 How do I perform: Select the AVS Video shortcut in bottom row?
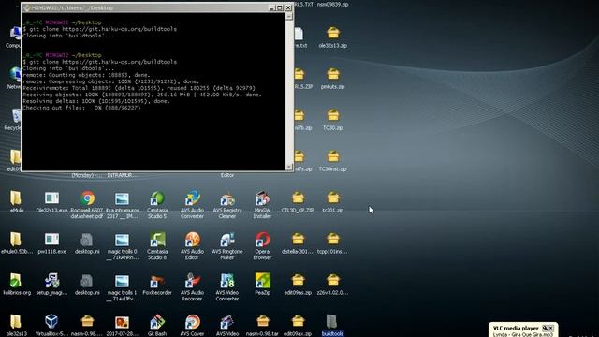pyautogui.click(x=227, y=326)
